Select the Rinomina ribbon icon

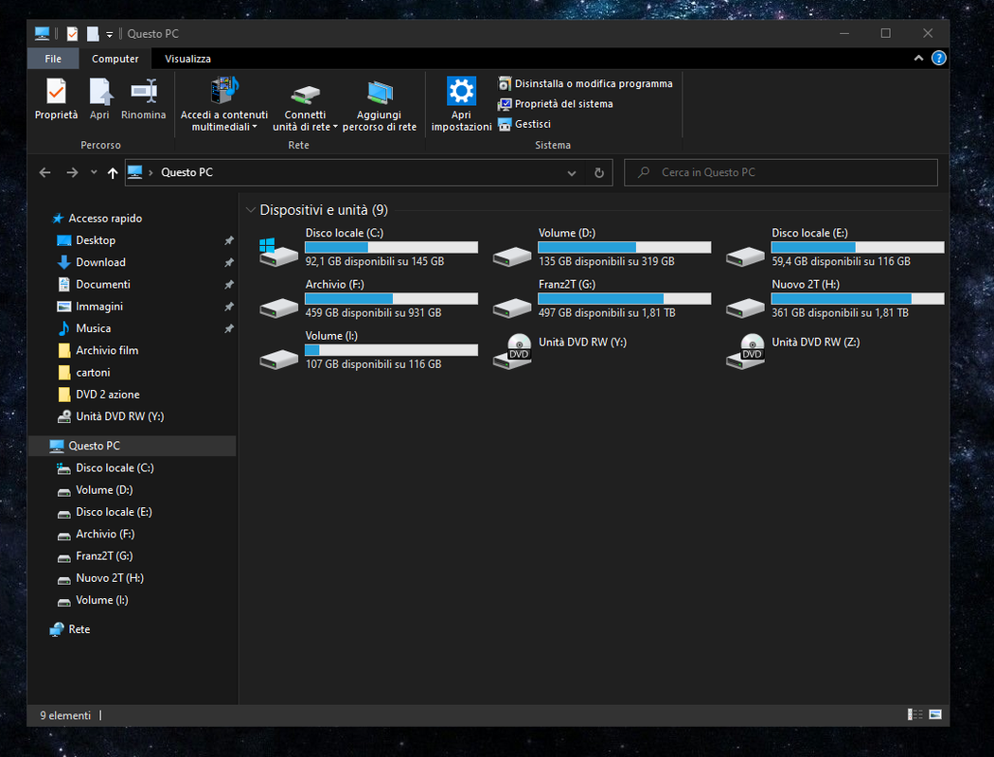(143, 98)
